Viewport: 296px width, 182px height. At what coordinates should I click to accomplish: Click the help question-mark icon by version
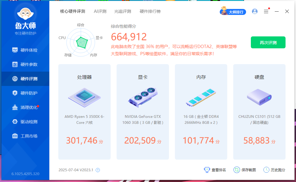97,170
